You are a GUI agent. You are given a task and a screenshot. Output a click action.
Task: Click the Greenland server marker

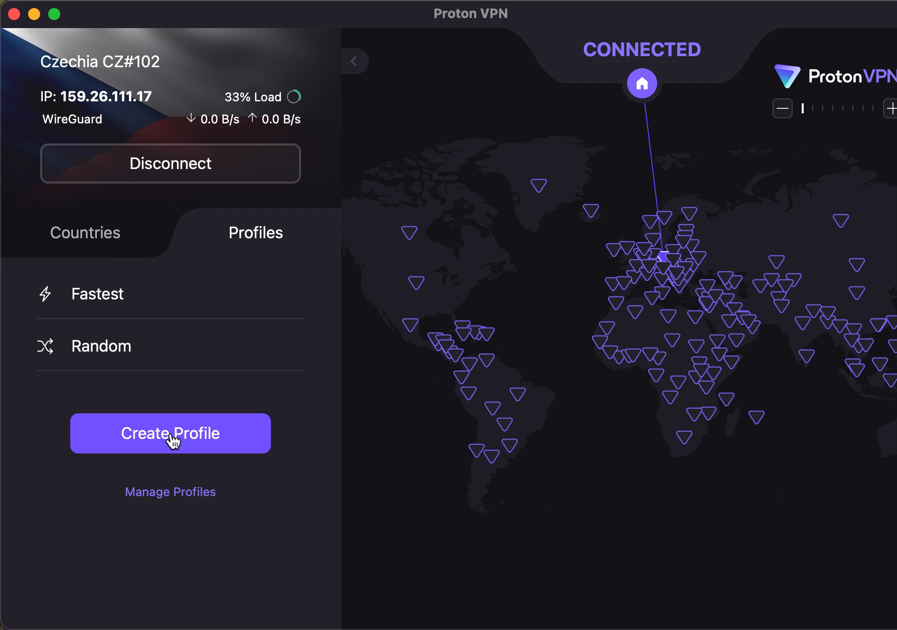pyautogui.click(x=539, y=185)
